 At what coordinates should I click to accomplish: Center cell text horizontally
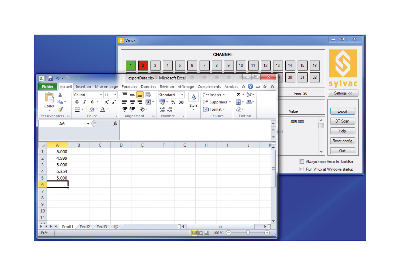132,102
